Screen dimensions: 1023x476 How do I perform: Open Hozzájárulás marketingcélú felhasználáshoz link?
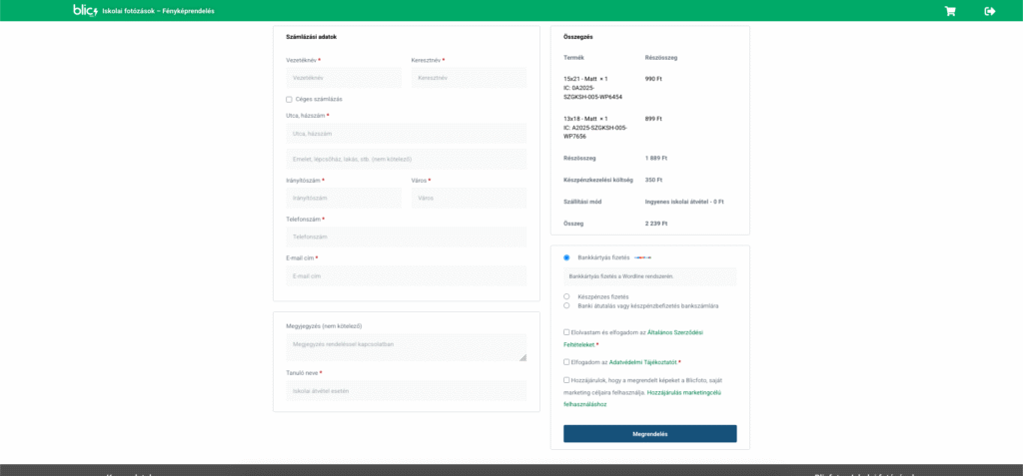683,392
